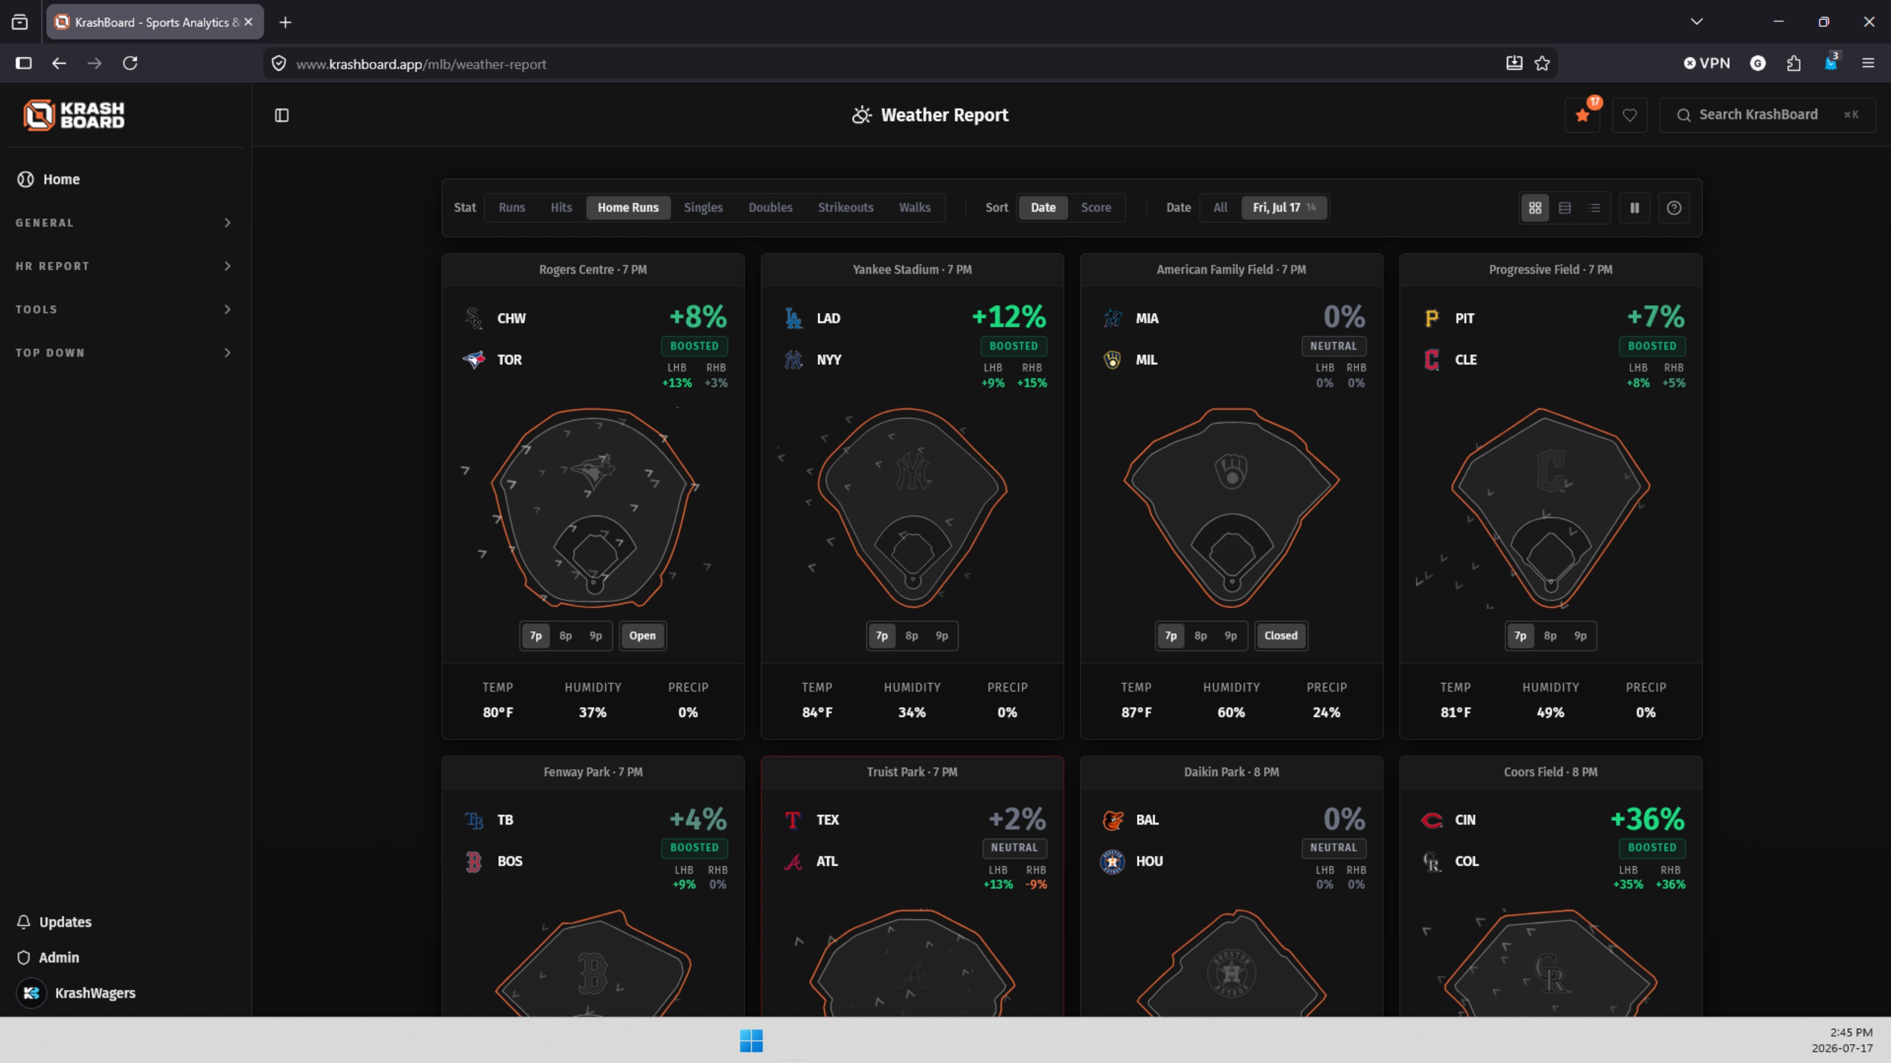
Task: Switch to the list view icon
Action: coord(1594,208)
